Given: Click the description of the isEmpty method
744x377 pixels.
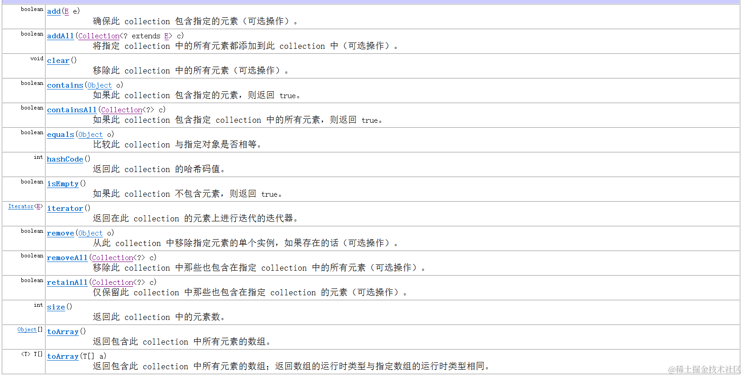Looking at the screenshot, I should (x=187, y=194).
